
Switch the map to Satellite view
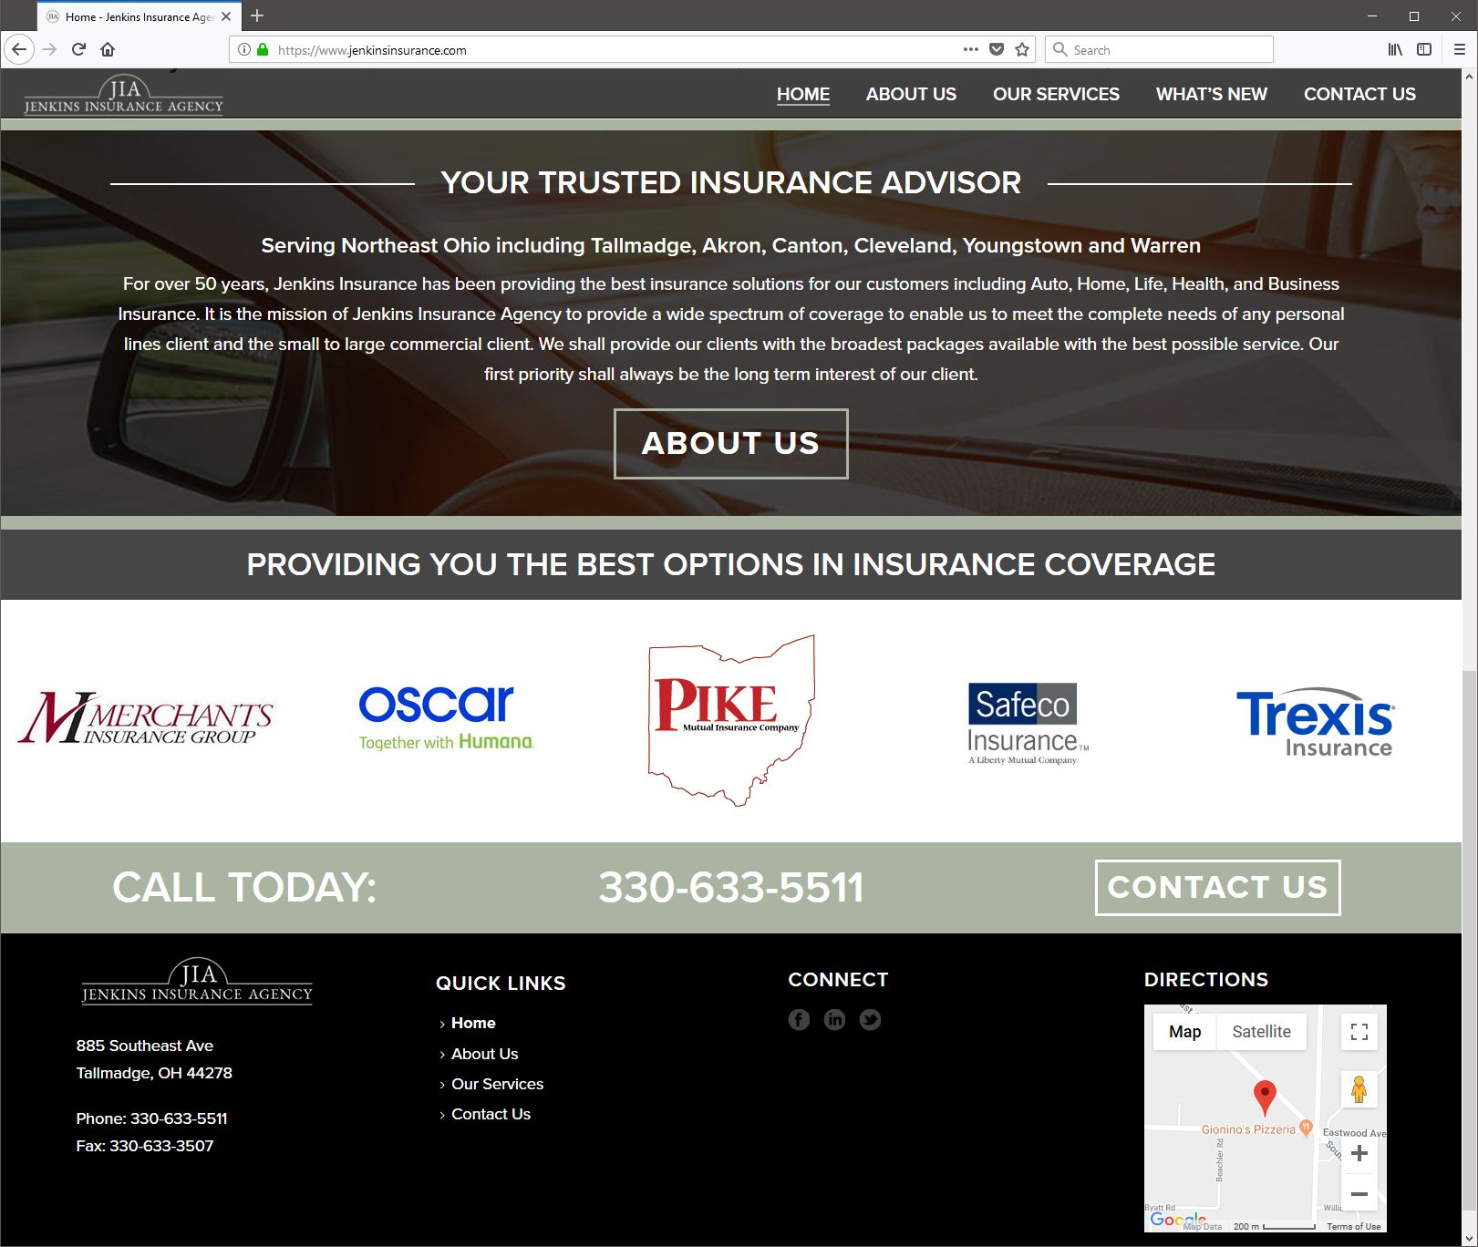pyautogui.click(x=1262, y=1031)
